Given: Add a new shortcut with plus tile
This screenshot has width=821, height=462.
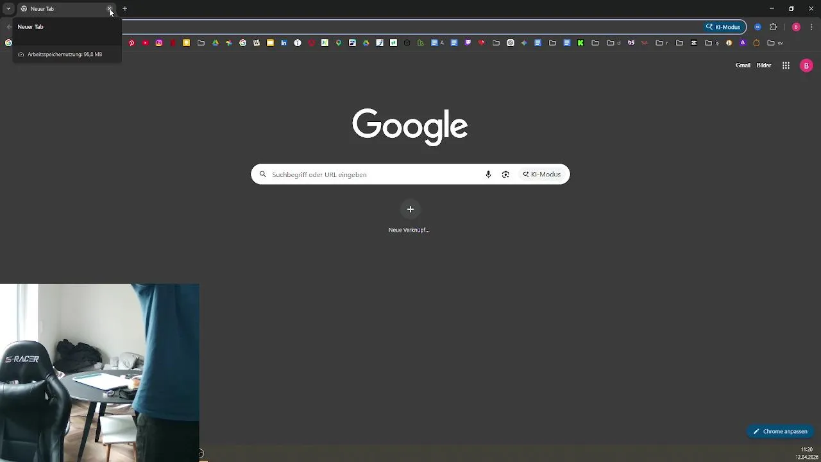Looking at the screenshot, I should click(x=410, y=209).
